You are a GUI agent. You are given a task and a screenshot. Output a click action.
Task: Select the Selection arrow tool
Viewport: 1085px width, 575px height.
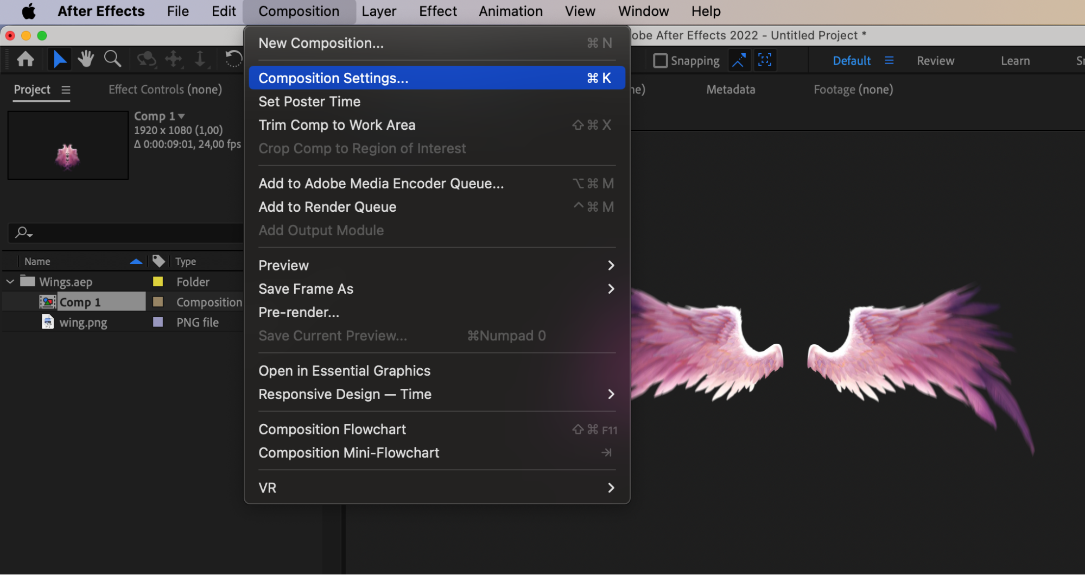tap(59, 59)
